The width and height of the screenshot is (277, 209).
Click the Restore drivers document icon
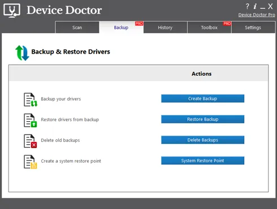[30, 120]
